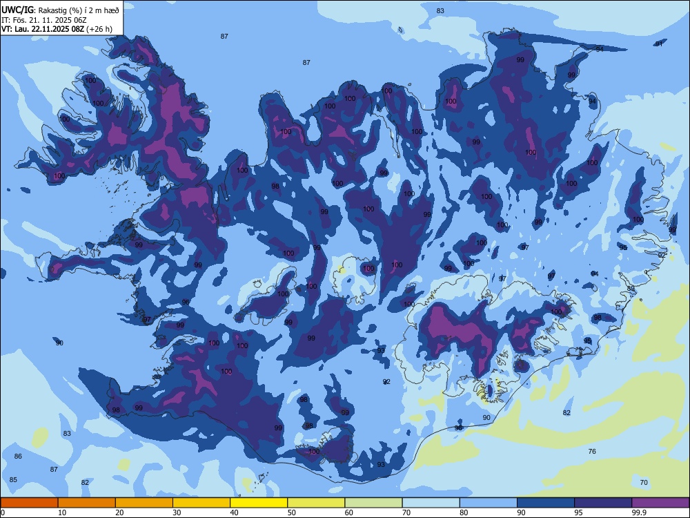Screen dimensions: 690x518
Task: Click the dark orange 0–10 legend swatch
Action: [29, 503]
